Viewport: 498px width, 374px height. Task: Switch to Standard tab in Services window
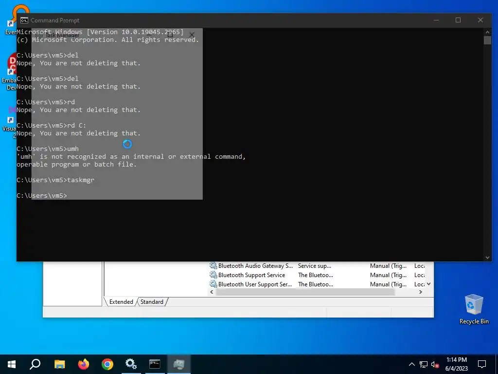(x=152, y=302)
